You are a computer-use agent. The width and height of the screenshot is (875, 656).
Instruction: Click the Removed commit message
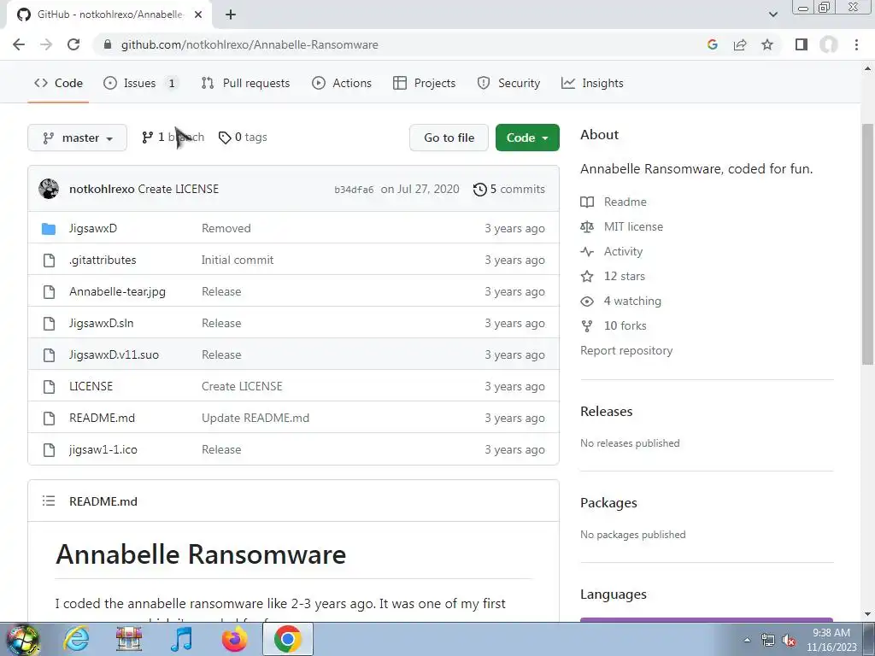pos(226,228)
